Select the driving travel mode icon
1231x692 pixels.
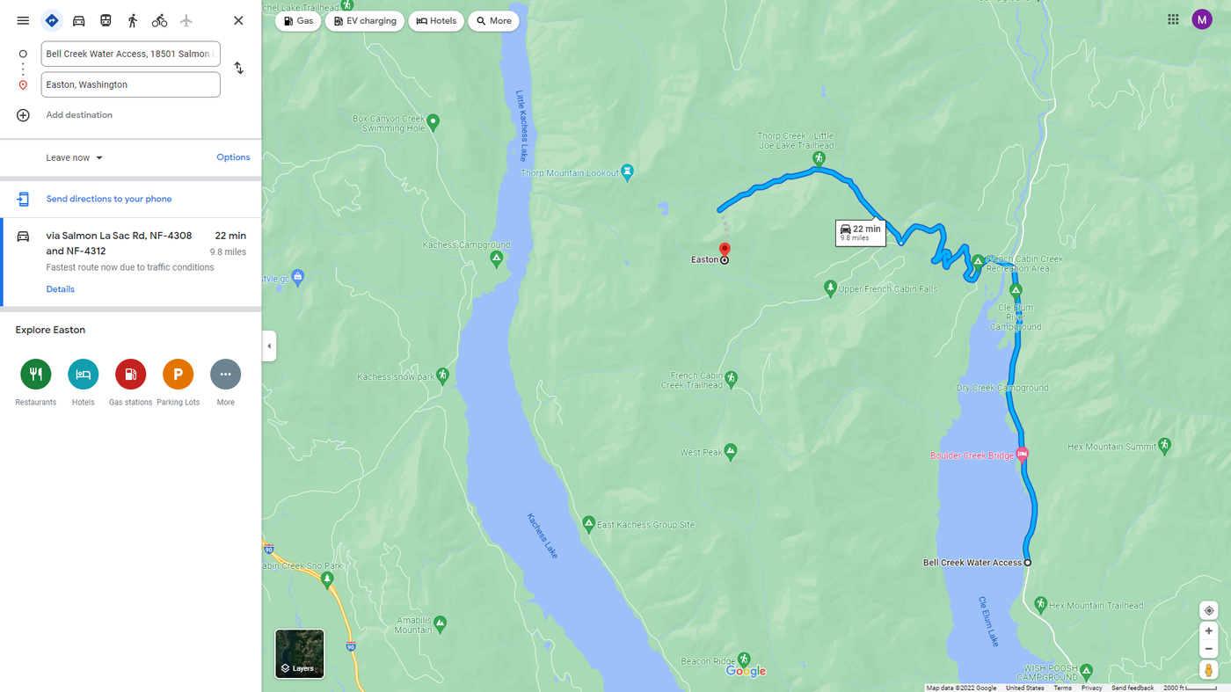click(x=78, y=20)
